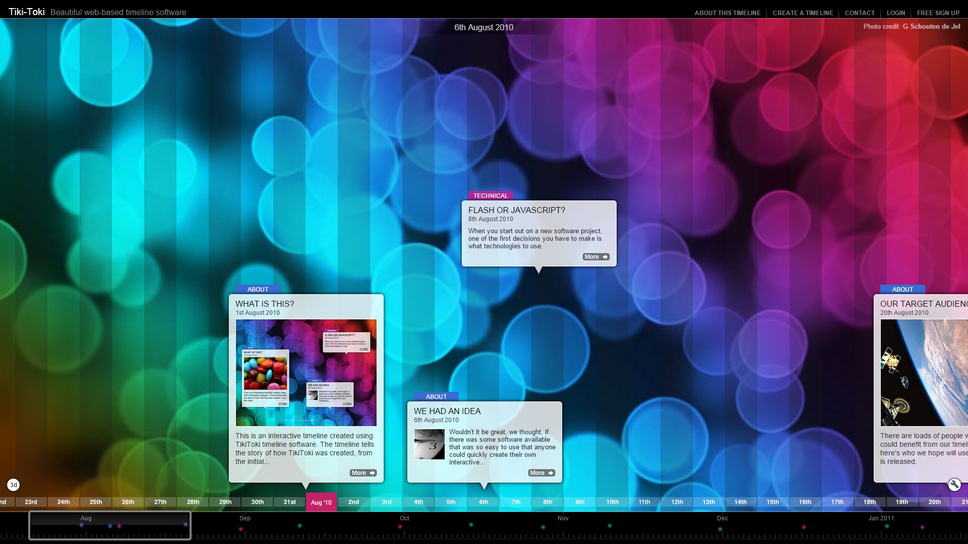This screenshot has width=968, height=544.
Task: Open the Login menu item
Action: [x=896, y=13]
